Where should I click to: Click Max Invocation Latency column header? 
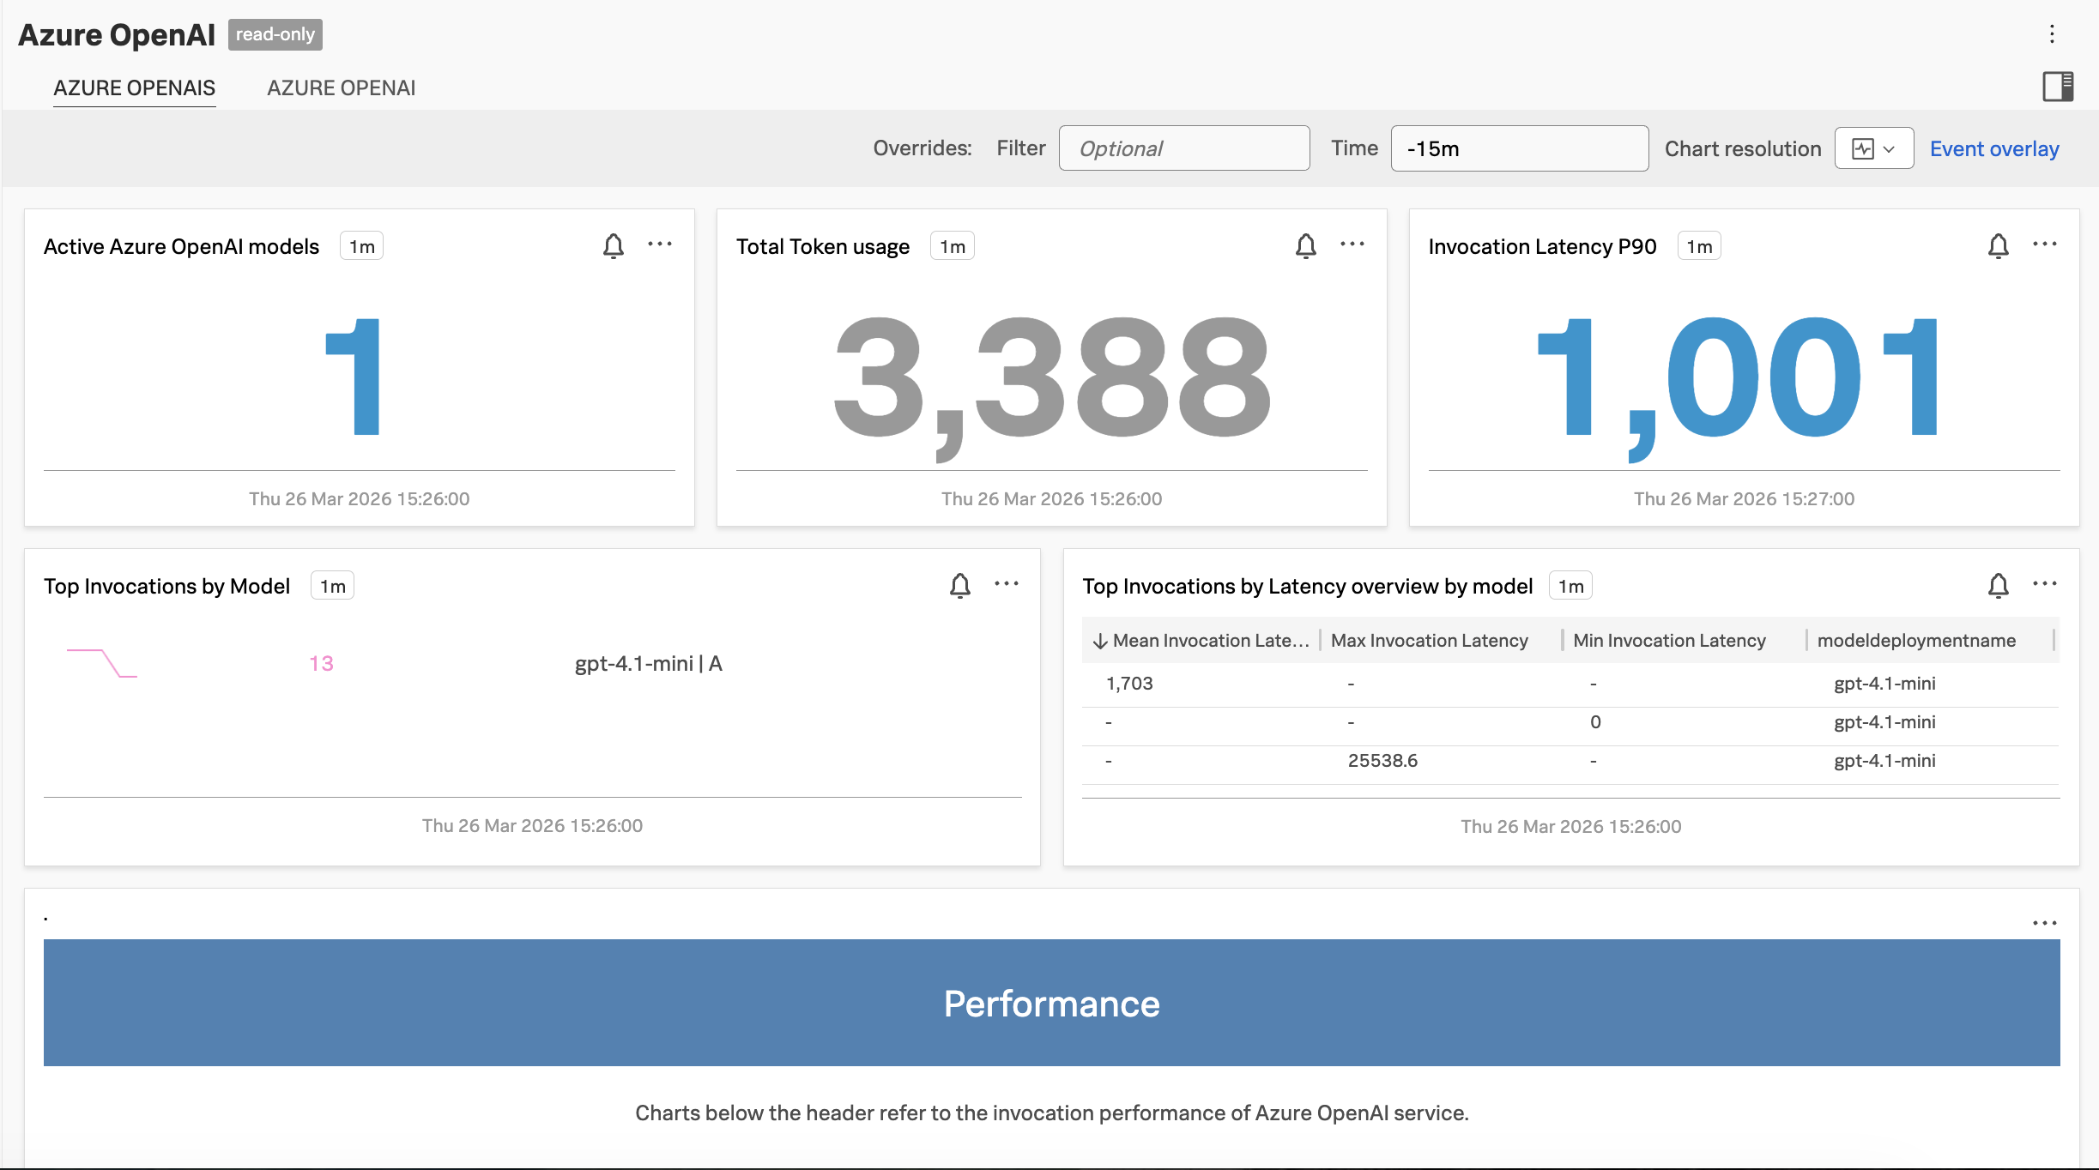coord(1430,640)
